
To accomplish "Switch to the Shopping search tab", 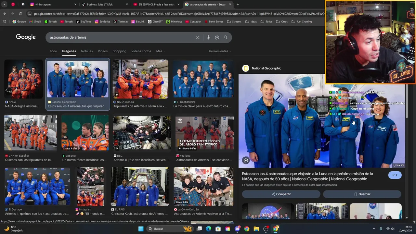I will click(119, 51).
